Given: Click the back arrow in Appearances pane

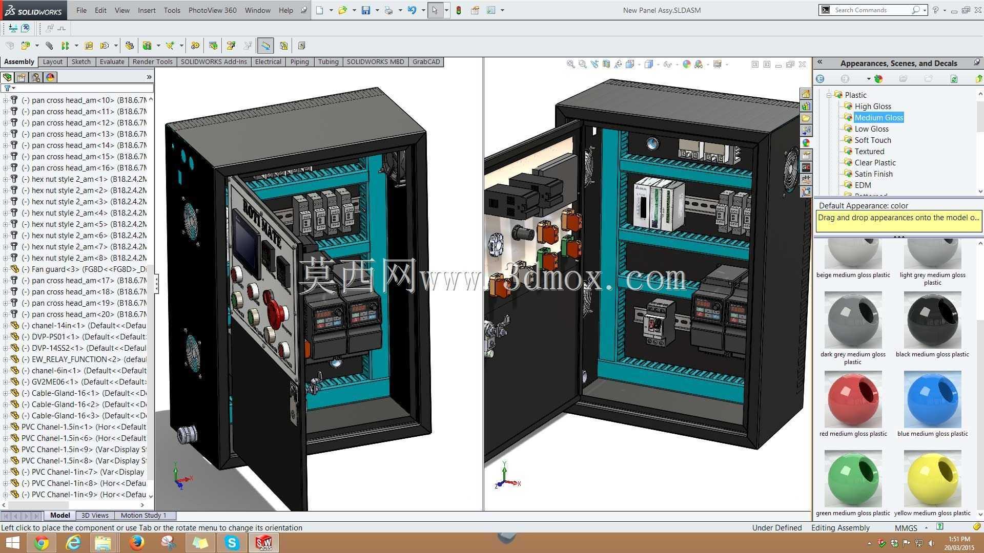Looking at the screenshot, I should tap(820, 79).
